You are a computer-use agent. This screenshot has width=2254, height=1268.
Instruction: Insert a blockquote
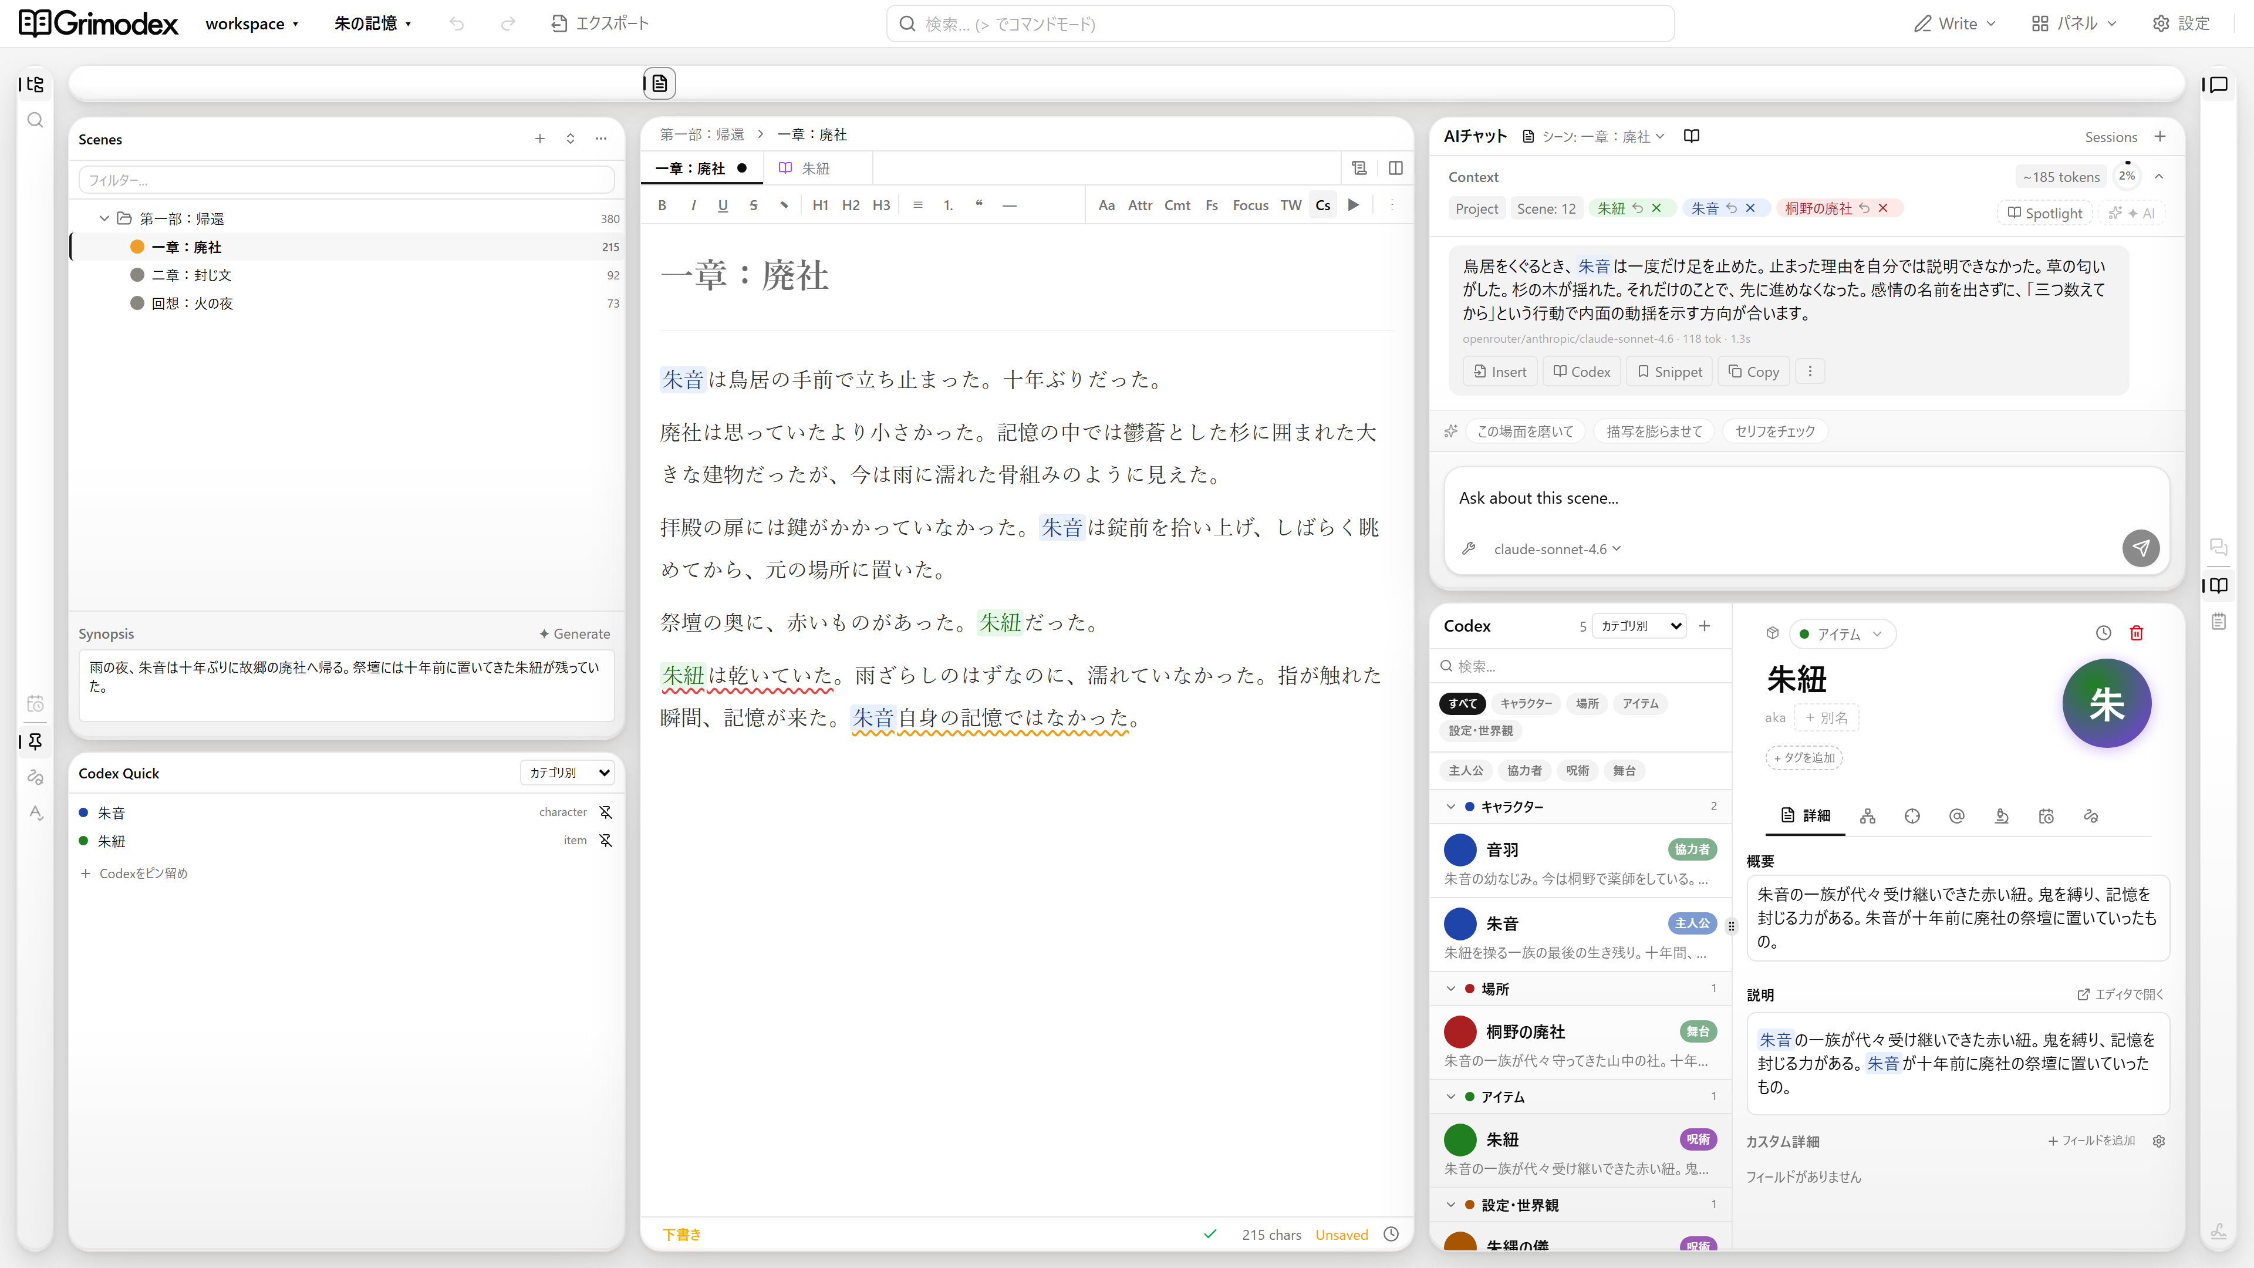979,205
